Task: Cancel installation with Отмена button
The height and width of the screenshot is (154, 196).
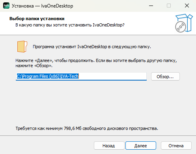Action: (x=176, y=146)
